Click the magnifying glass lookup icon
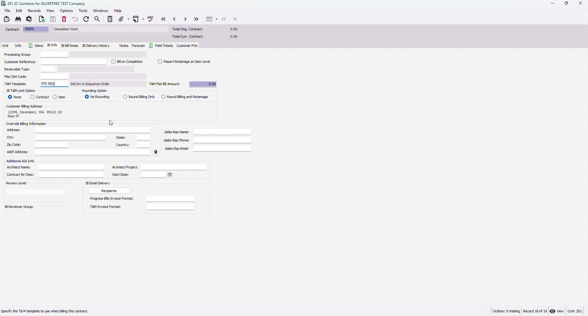This screenshot has height=316, width=588. coord(97,19)
